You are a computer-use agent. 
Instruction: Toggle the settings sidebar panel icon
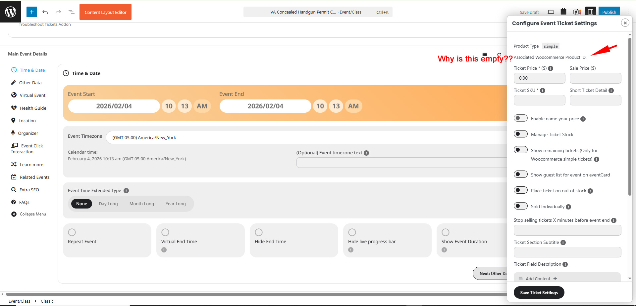click(590, 12)
